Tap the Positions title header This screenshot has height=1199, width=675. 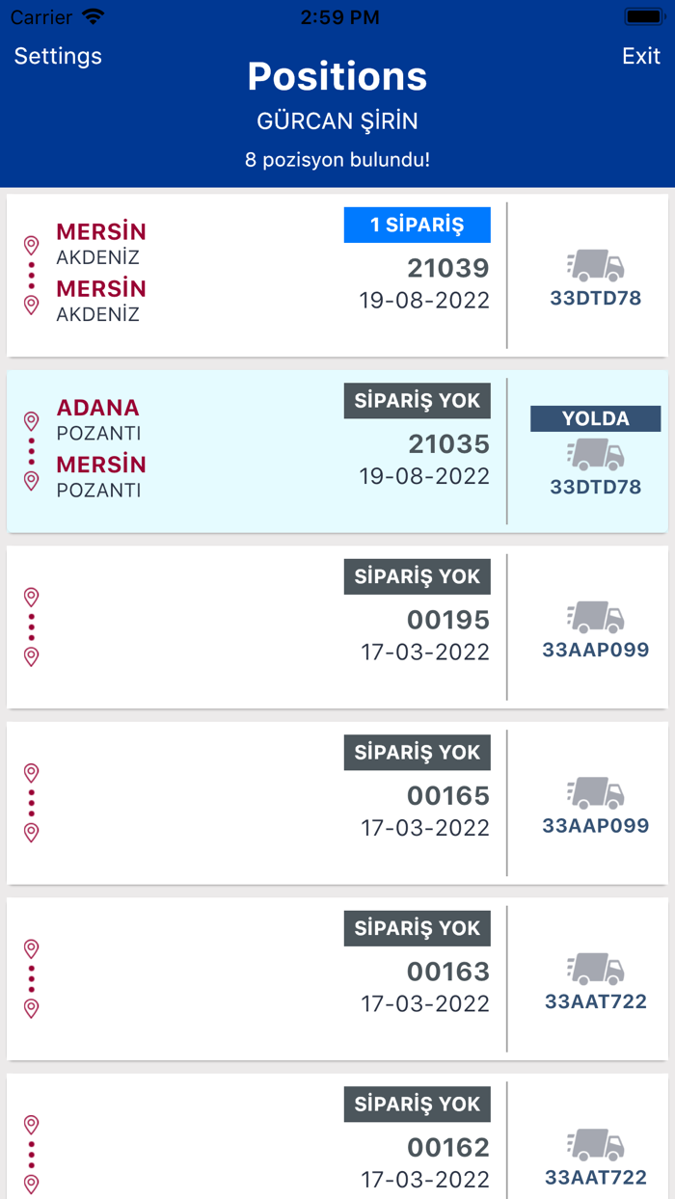pyautogui.click(x=337, y=77)
